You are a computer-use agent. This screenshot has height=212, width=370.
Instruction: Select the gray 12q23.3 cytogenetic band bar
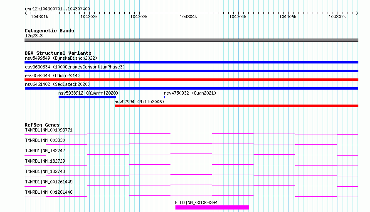191,40
